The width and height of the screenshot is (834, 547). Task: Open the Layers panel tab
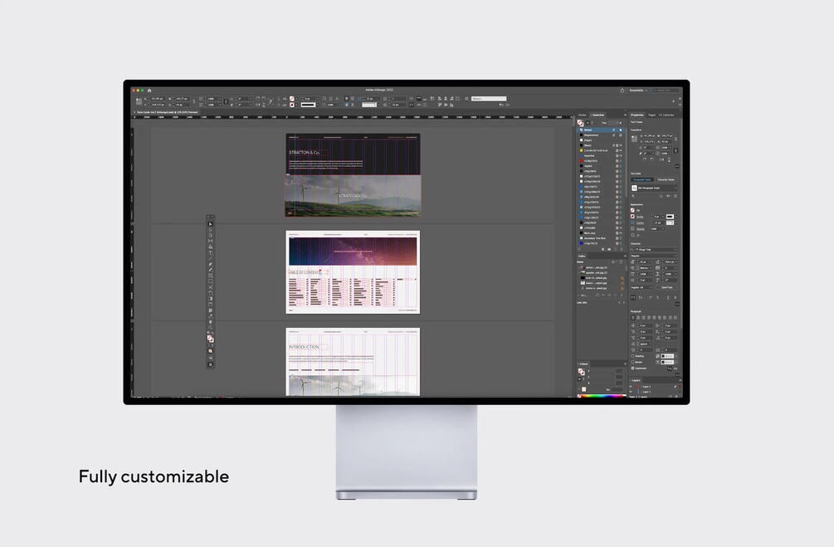tap(636, 380)
